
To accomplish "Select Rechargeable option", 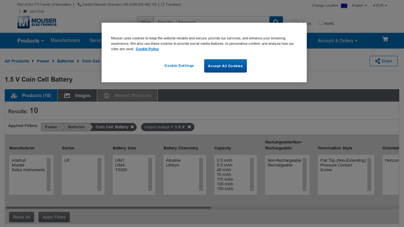I will (x=280, y=165).
